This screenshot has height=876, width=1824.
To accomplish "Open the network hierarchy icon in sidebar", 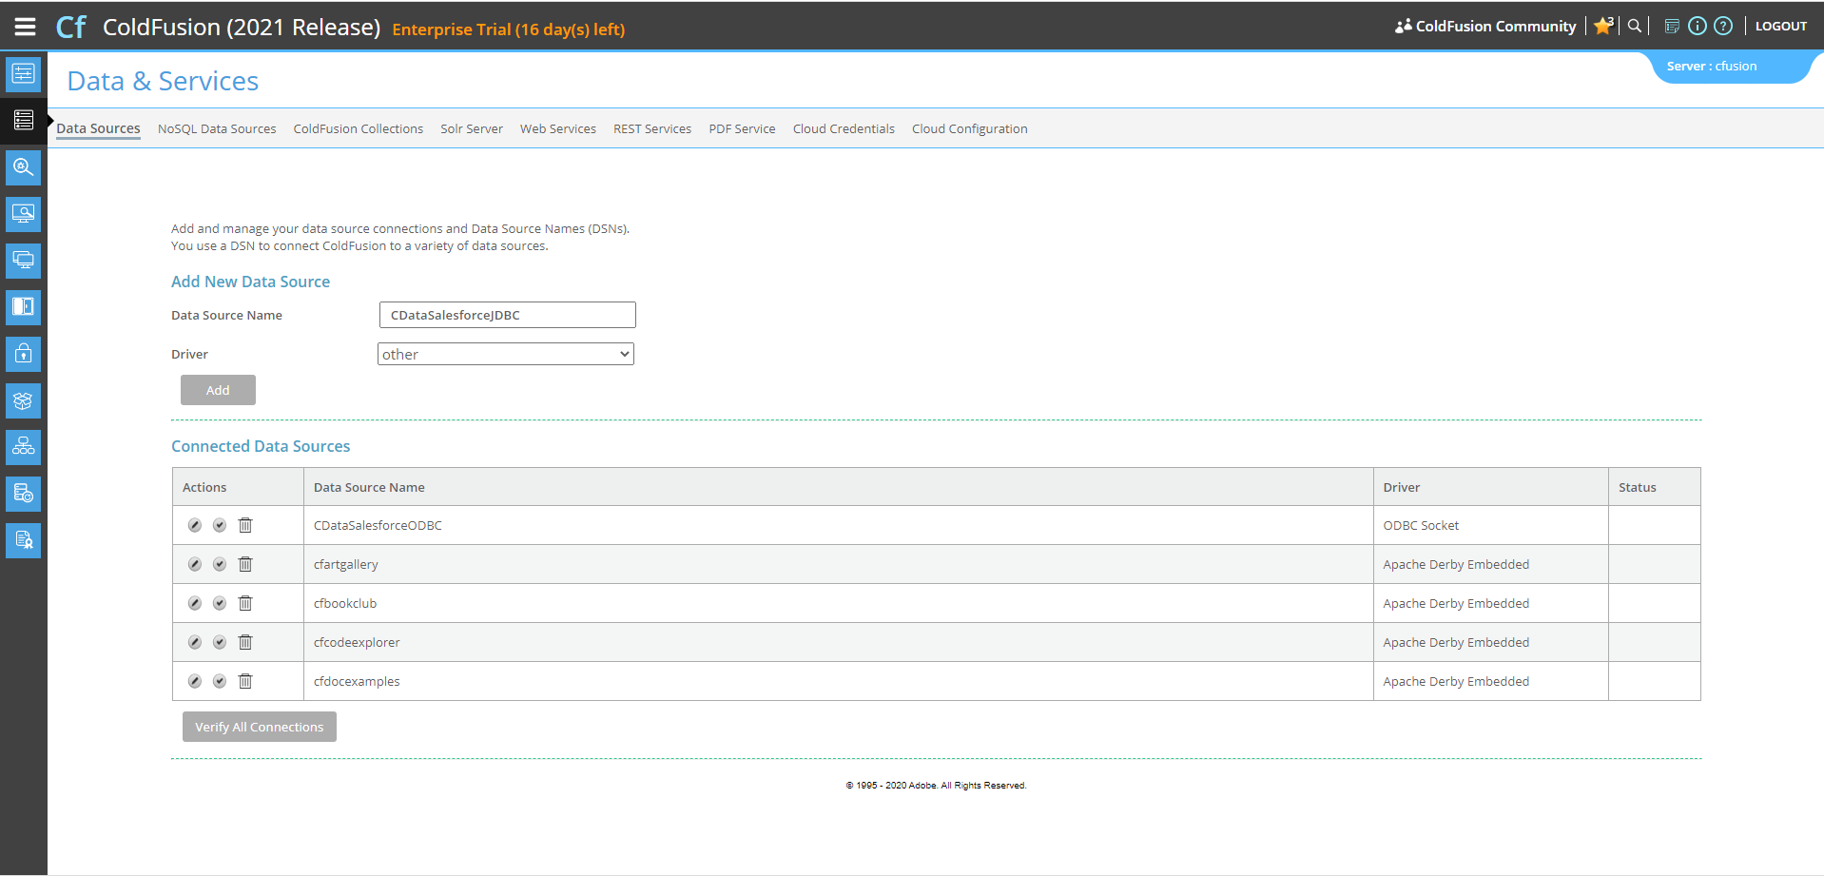I will [x=24, y=447].
